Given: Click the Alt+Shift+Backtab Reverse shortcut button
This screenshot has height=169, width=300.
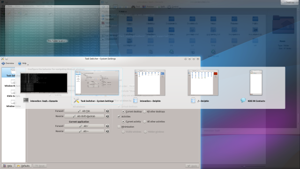Looking at the screenshot, I should coord(84,116).
